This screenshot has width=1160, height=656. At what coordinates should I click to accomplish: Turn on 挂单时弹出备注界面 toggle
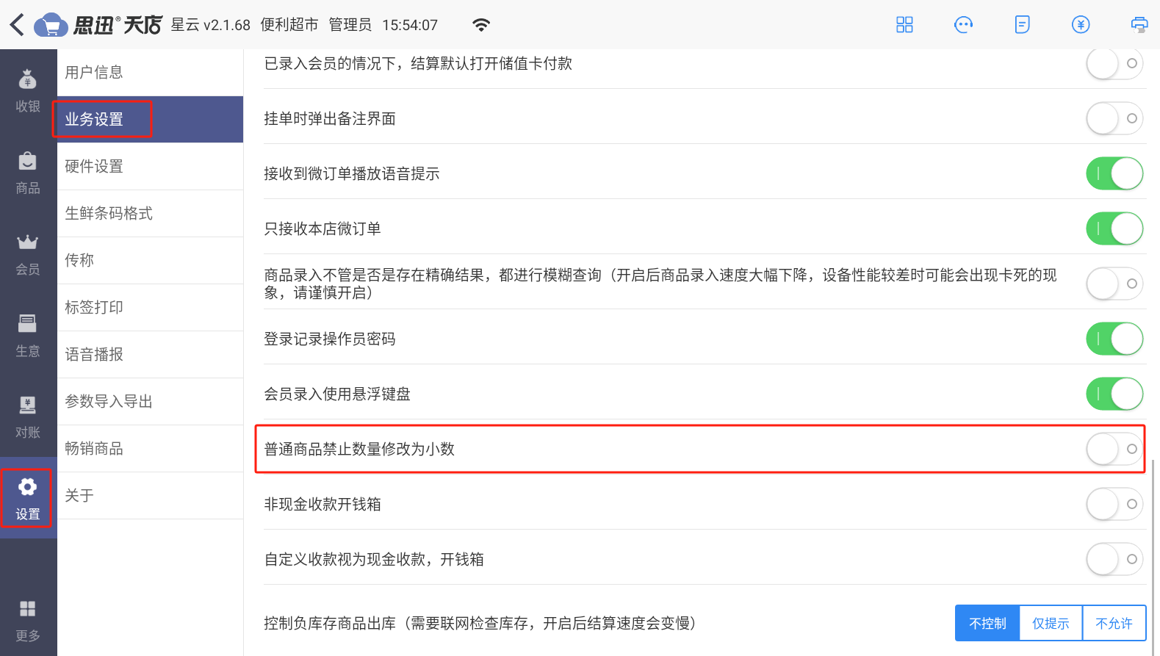click(x=1114, y=118)
